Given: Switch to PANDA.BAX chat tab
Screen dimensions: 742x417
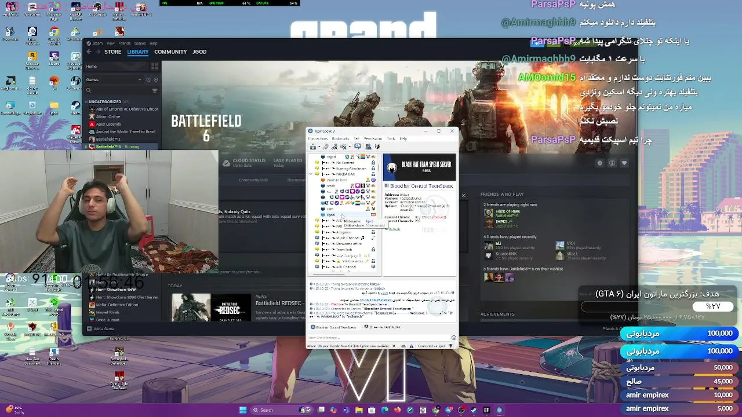Looking at the screenshot, I should [x=383, y=327].
